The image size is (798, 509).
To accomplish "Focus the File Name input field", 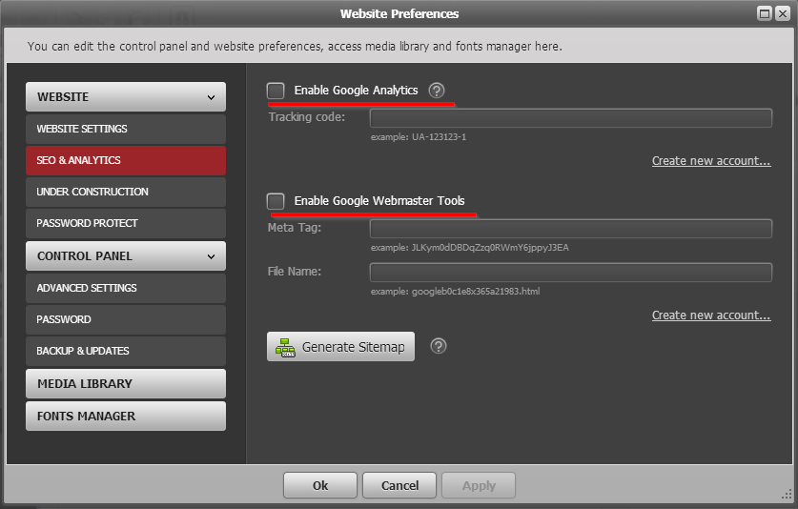I will (570, 273).
